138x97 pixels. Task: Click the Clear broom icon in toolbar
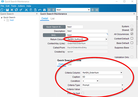click(x=21, y=10)
